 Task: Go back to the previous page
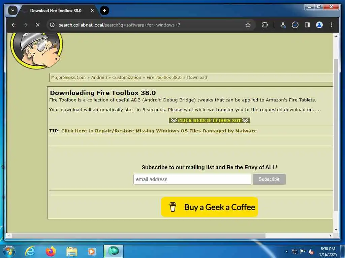pos(13,25)
